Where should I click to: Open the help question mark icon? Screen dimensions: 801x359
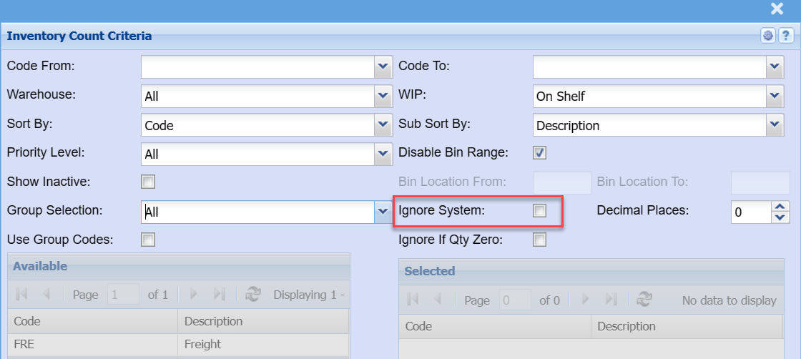[785, 36]
